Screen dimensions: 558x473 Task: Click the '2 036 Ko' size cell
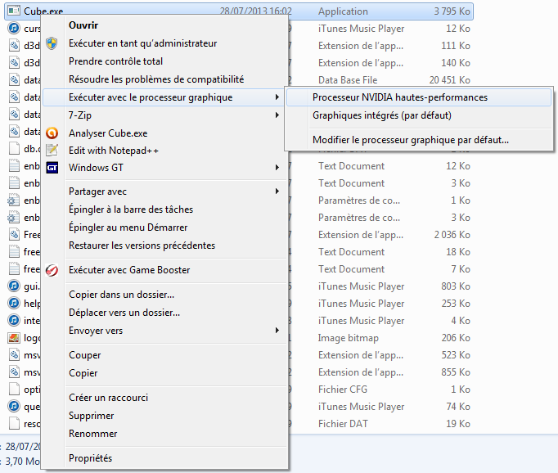452,235
